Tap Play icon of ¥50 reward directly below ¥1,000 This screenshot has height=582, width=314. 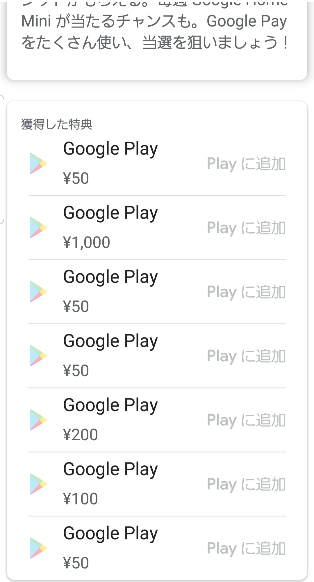click(x=38, y=292)
